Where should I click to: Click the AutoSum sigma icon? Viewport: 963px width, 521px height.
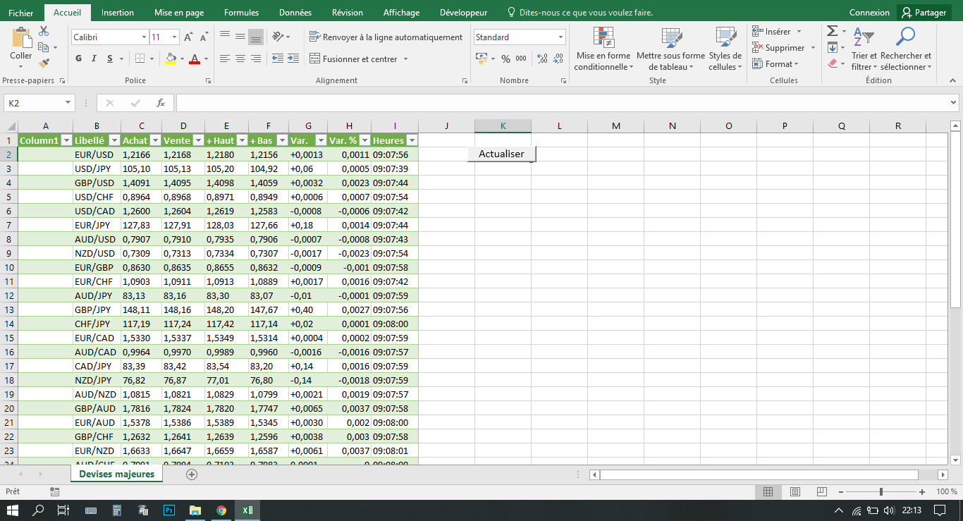pyautogui.click(x=832, y=31)
